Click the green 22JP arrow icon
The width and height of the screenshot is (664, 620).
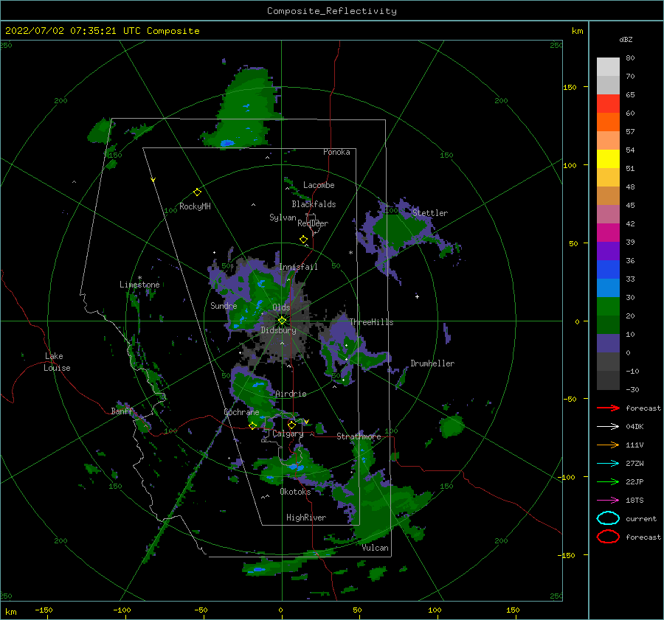608,481
